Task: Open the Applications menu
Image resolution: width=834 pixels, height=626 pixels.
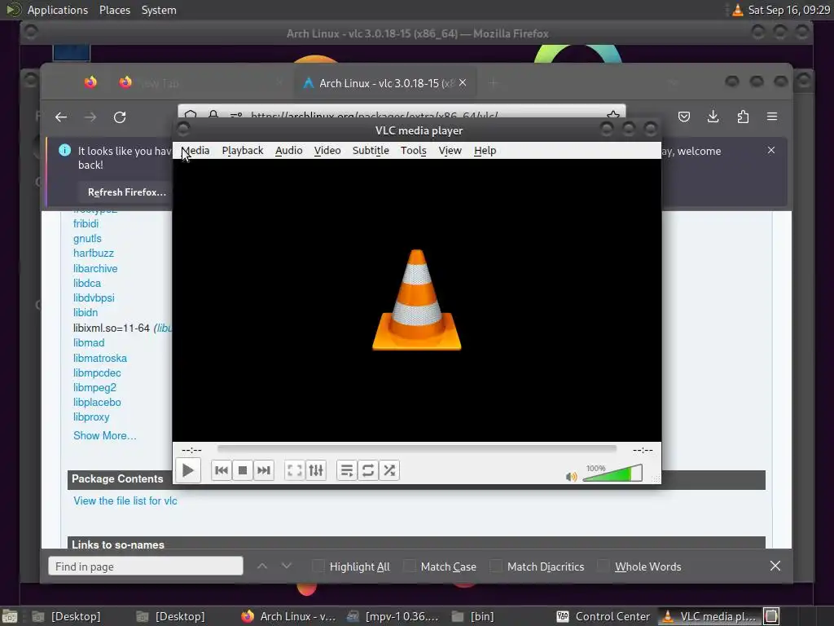Action: pos(58,10)
